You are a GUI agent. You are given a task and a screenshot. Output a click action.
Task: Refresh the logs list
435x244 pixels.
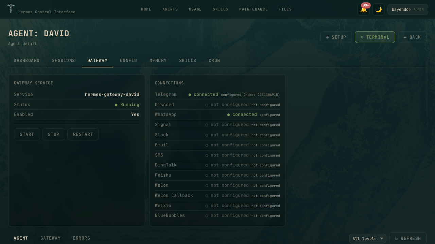(408, 239)
